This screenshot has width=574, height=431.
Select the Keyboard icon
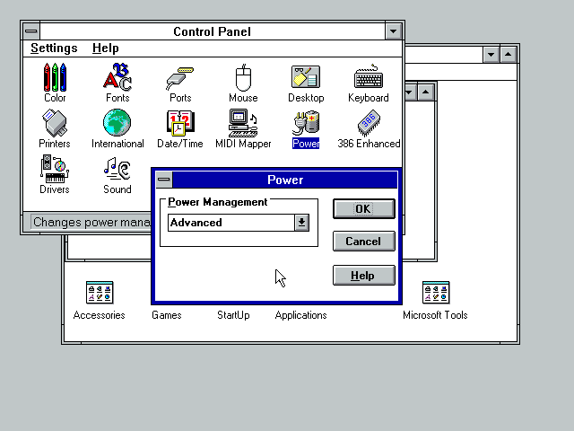[369, 78]
